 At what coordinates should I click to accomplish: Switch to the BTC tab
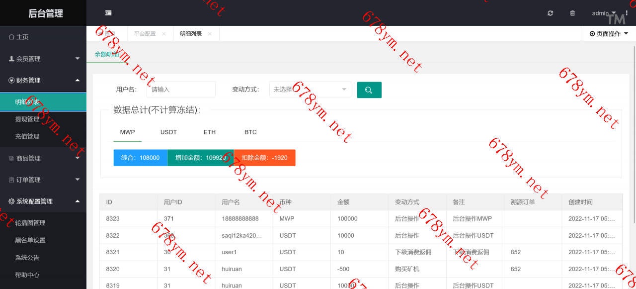pos(250,132)
